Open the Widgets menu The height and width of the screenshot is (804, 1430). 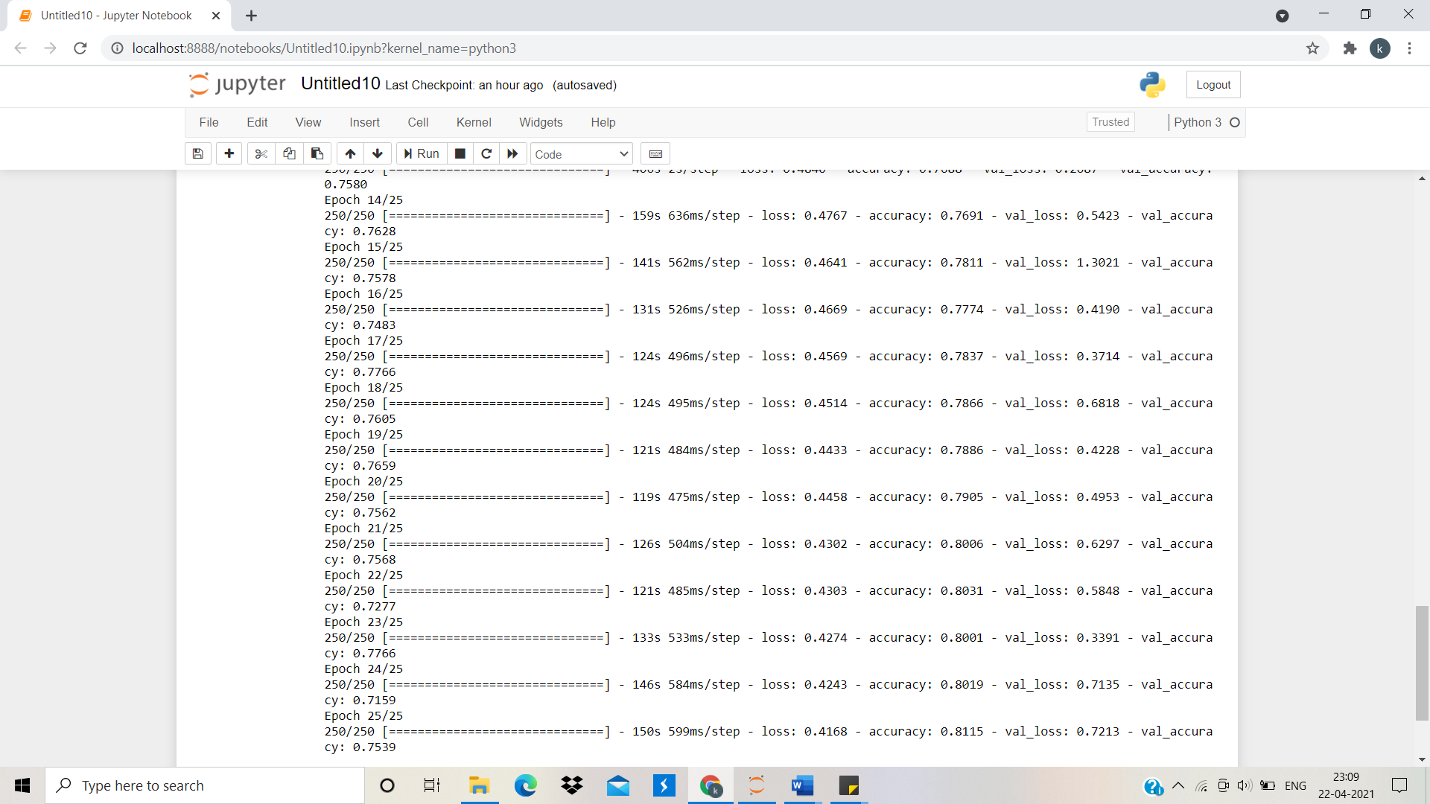[541, 122]
